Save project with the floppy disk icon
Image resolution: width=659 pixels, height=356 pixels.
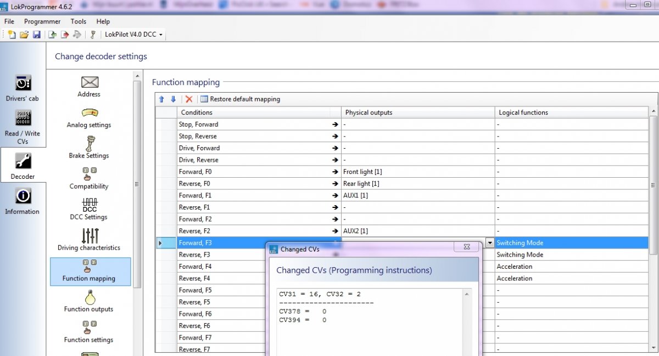pyautogui.click(x=36, y=35)
